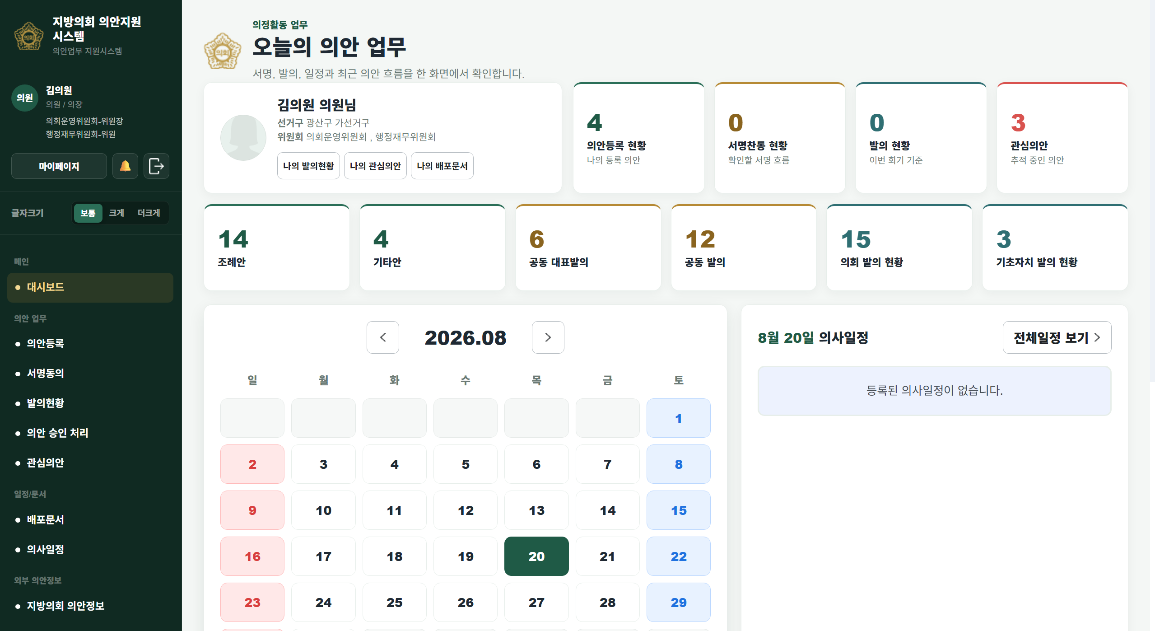Go to next month in calendar
This screenshot has height=631, width=1155.
tap(548, 337)
